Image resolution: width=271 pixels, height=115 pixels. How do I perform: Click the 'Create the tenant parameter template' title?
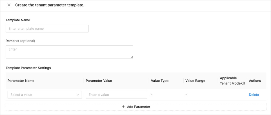(x=50, y=5)
